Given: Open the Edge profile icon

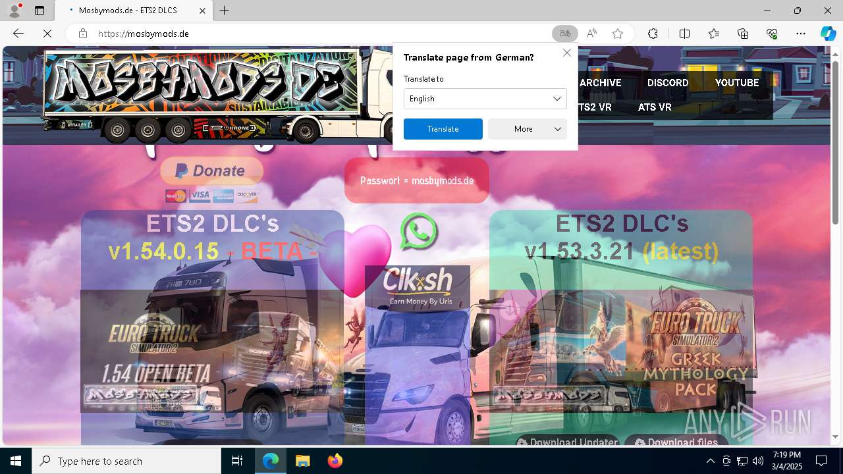Looking at the screenshot, I should 14,11.
